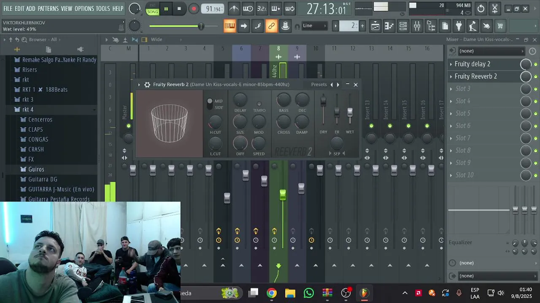This screenshot has height=303, width=540.
Task: Click the SIZE knob in Reeverb 2
Action: [240, 122]
